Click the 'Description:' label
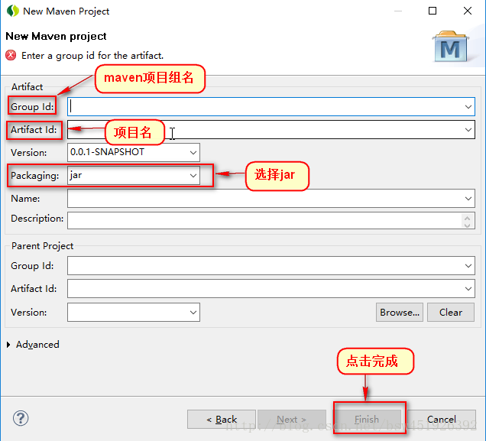The width and height of the screenshot is (486, 441). pos(37,219)
